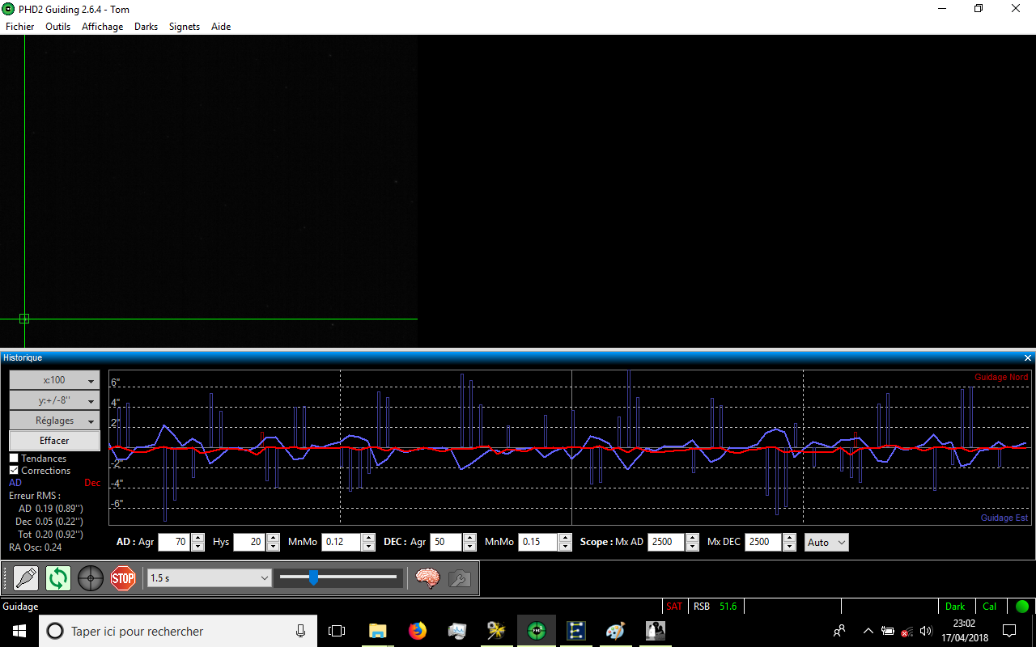Open the People icon in system tray
1036x647 pixels.
coord(839,631)
